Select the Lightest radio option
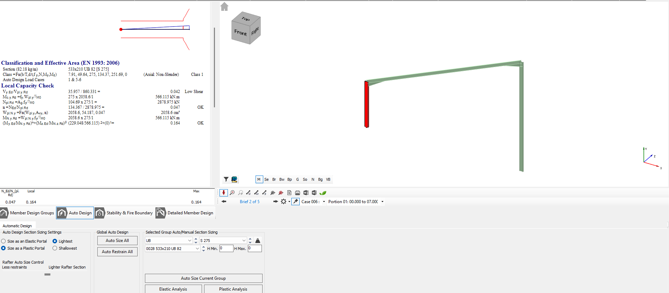 (55, 241)
